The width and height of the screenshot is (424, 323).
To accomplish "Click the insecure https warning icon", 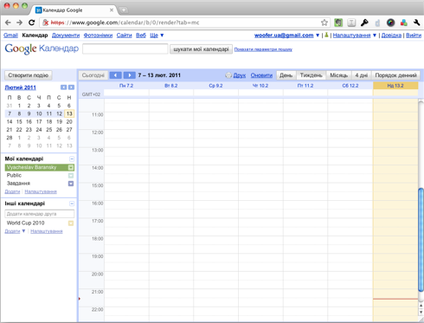I will [45, 23].
